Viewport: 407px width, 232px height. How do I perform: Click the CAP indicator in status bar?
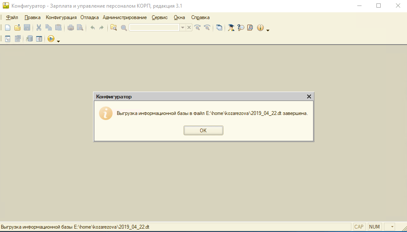359,227
